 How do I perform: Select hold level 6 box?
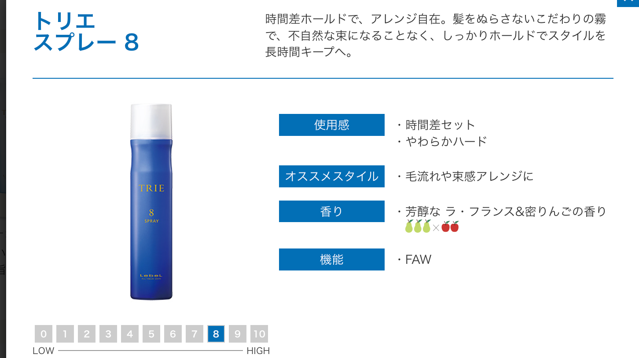(x=173, y=334)
